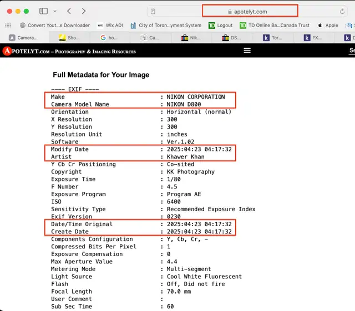Open the apps grid icon in bookmarks bar

pos(8,26)
